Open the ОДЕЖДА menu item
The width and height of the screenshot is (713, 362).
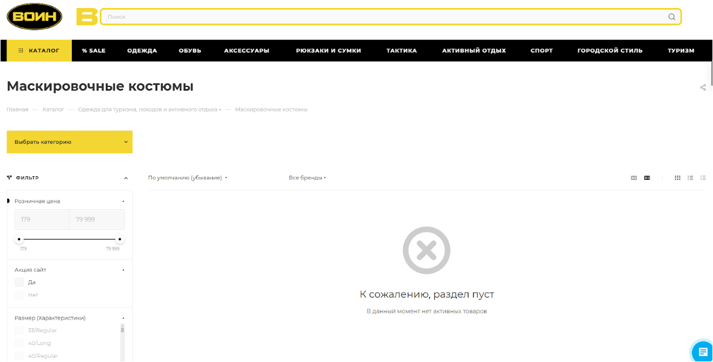point(142,51)
